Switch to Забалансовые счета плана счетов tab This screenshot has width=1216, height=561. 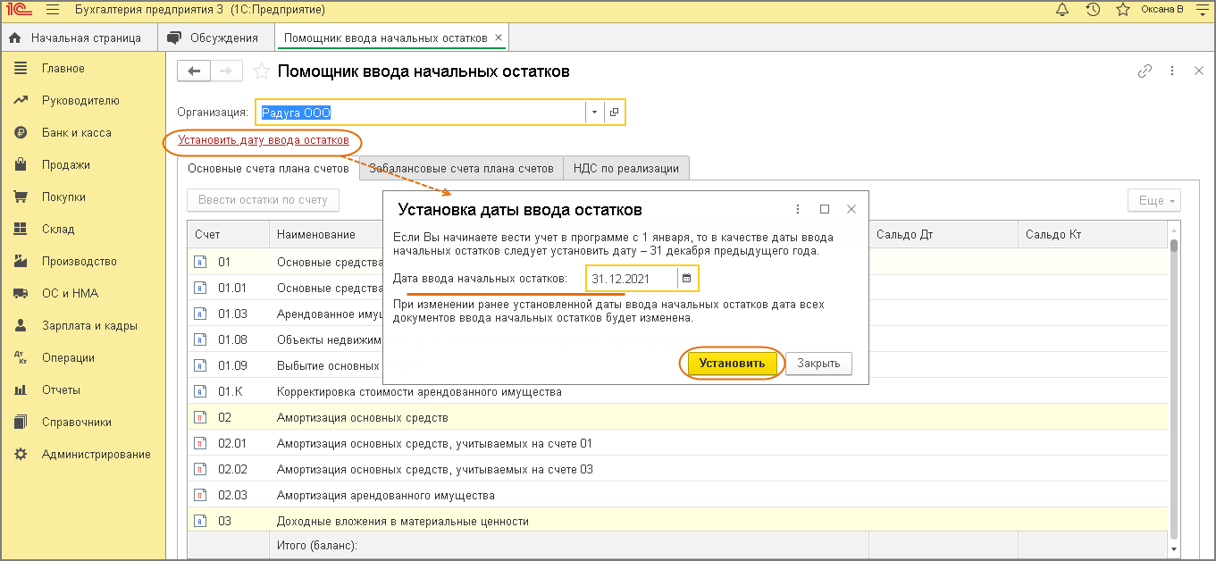(461, 168)
